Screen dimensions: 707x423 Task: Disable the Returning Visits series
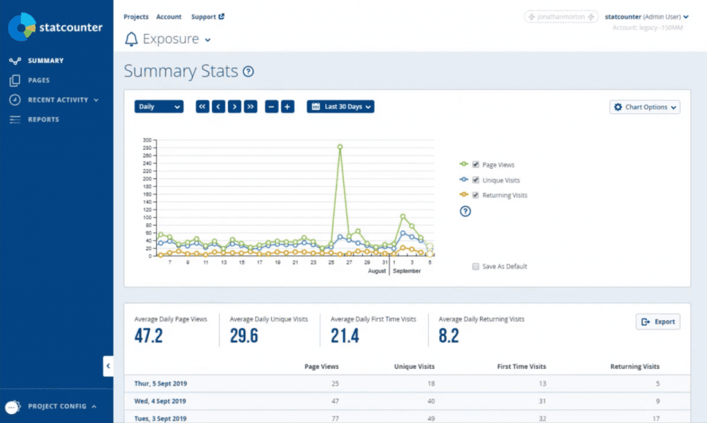(475, 195)
